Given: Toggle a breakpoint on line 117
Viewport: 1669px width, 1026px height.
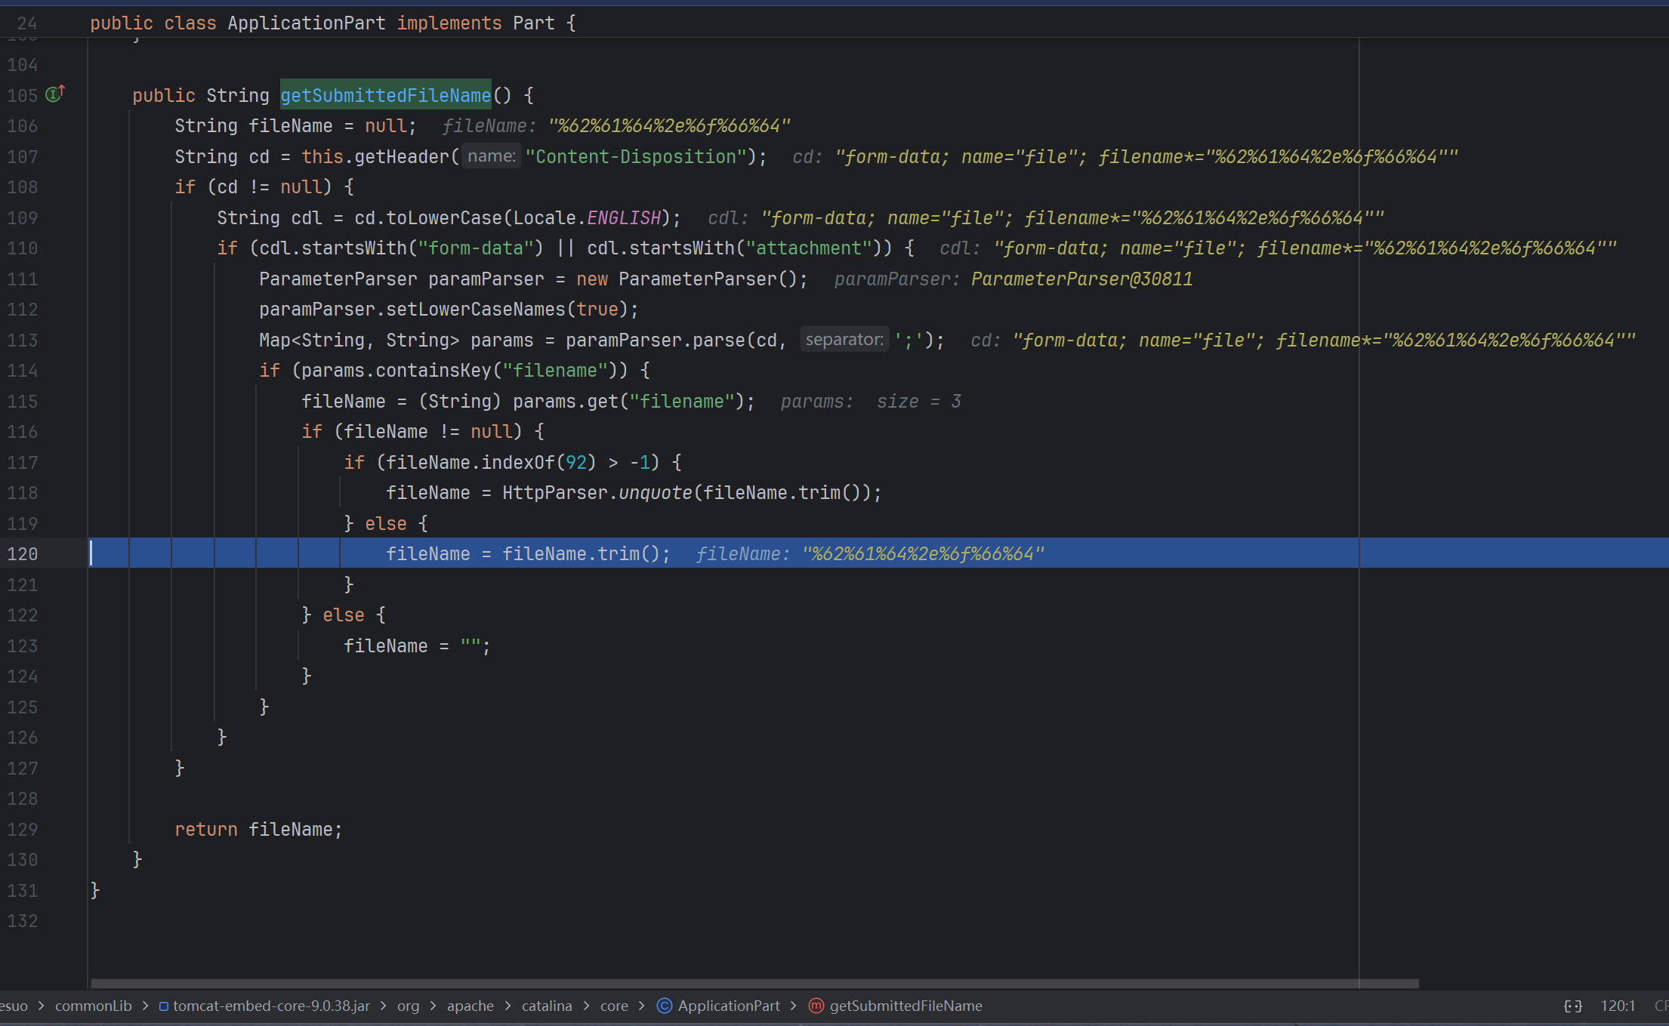Looking at the screenshot, I should 23,462.
